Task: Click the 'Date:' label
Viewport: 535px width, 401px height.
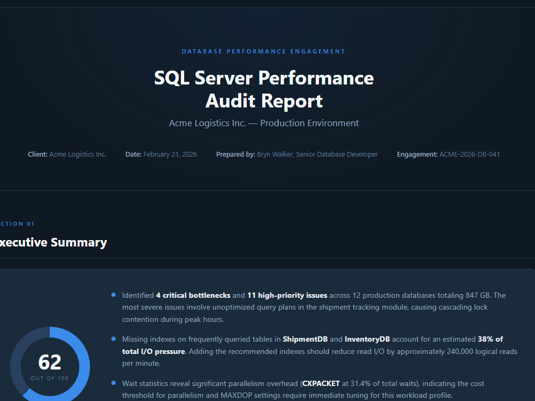Action: (133, 155)
